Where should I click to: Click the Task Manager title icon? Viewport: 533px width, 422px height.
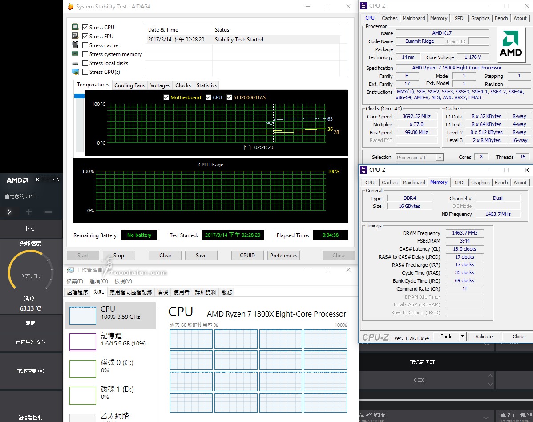click(x=70, y=270)
